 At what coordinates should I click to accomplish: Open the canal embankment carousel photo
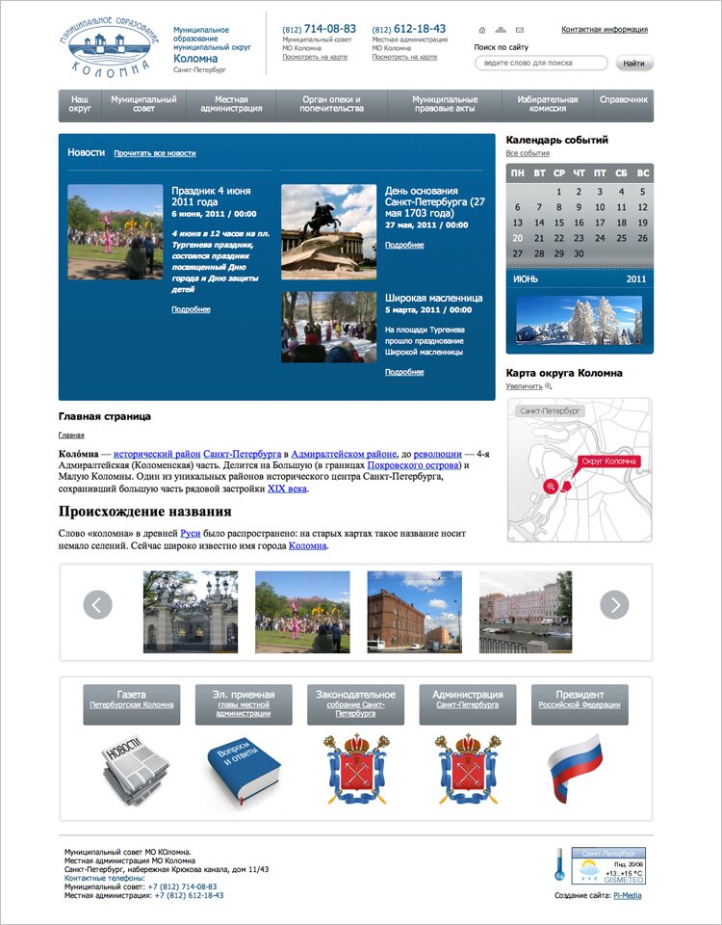[x=526, y=612]
